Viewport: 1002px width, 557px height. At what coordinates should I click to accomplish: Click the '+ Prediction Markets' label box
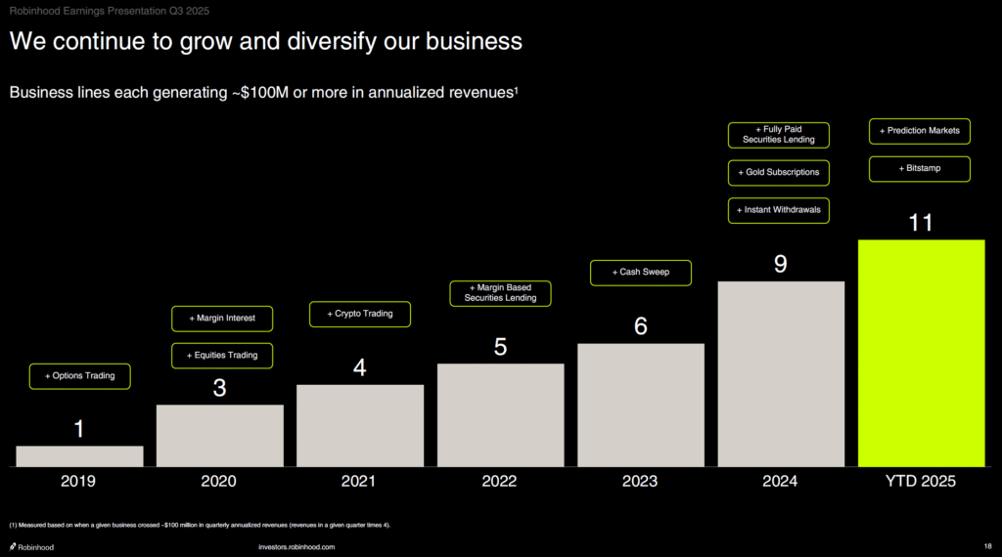click(x=920, y=131)
